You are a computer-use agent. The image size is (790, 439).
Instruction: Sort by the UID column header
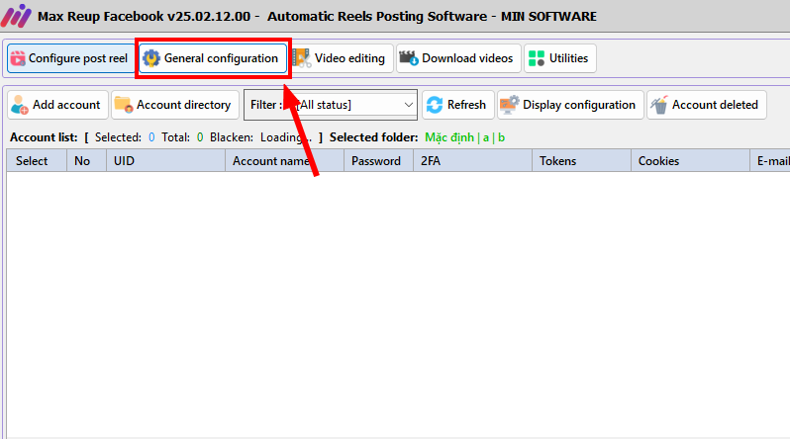pyautogui.click(x=165, y=161)
